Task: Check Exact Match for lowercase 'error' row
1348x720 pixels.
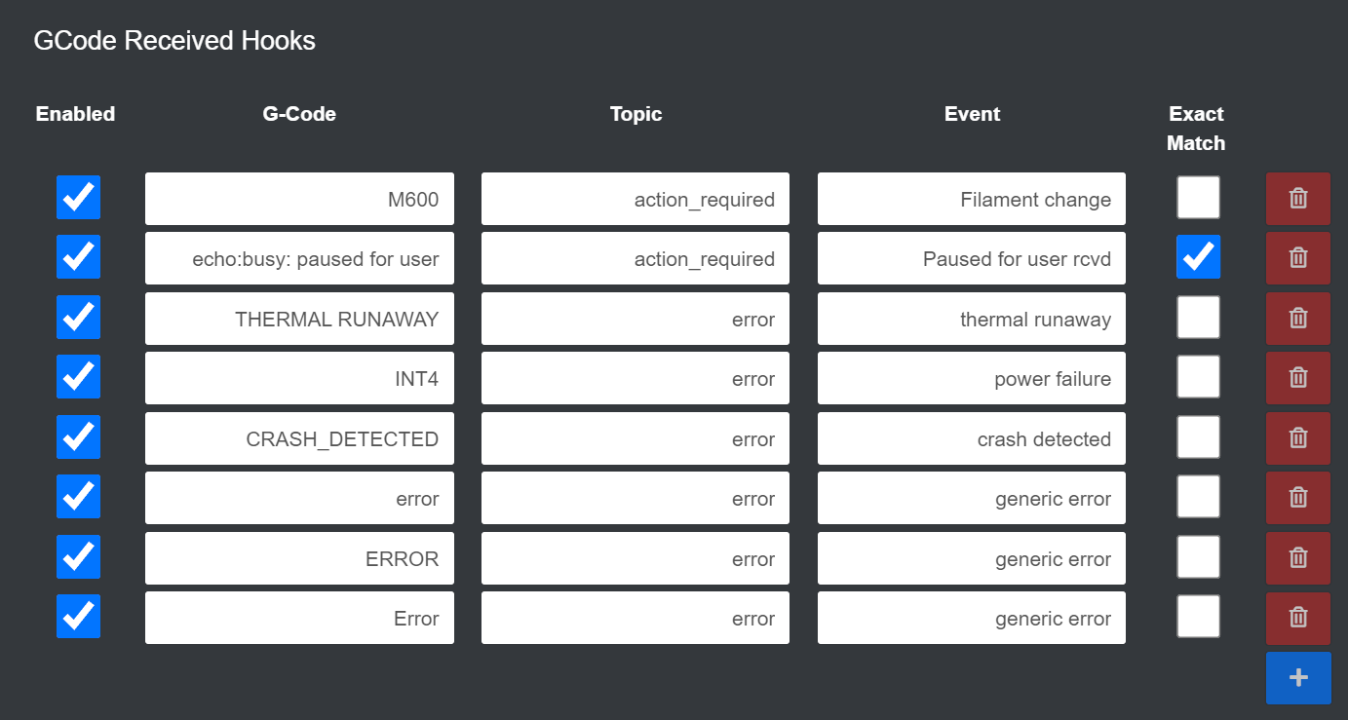Action: [1198, 497]
